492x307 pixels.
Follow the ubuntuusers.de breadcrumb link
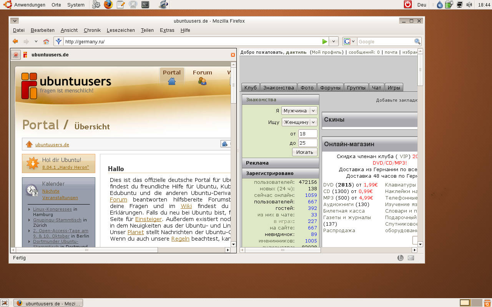[52, 145]
